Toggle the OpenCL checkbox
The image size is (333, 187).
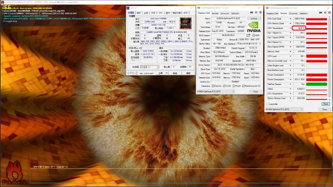[x=213, y=86]
